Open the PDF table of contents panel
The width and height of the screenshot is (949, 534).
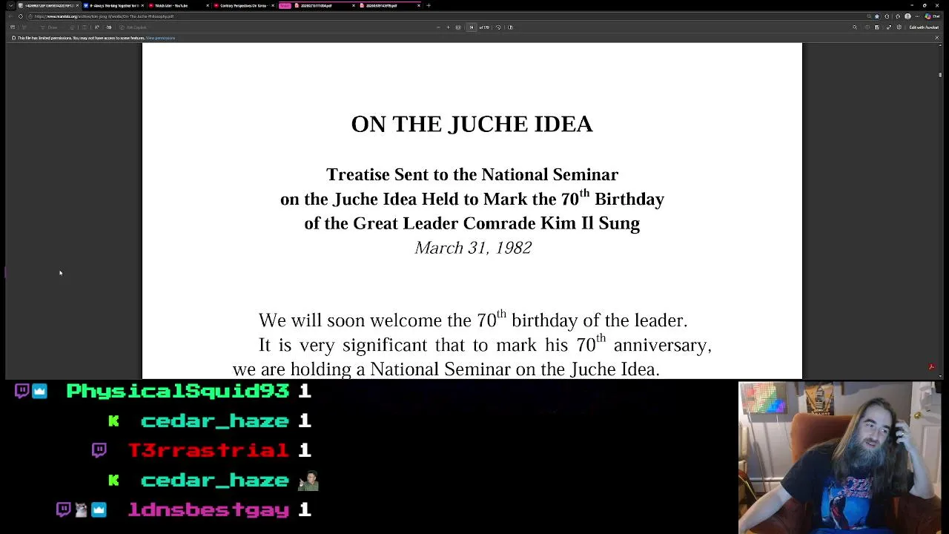pyautogui.click(x=12, y=27)
